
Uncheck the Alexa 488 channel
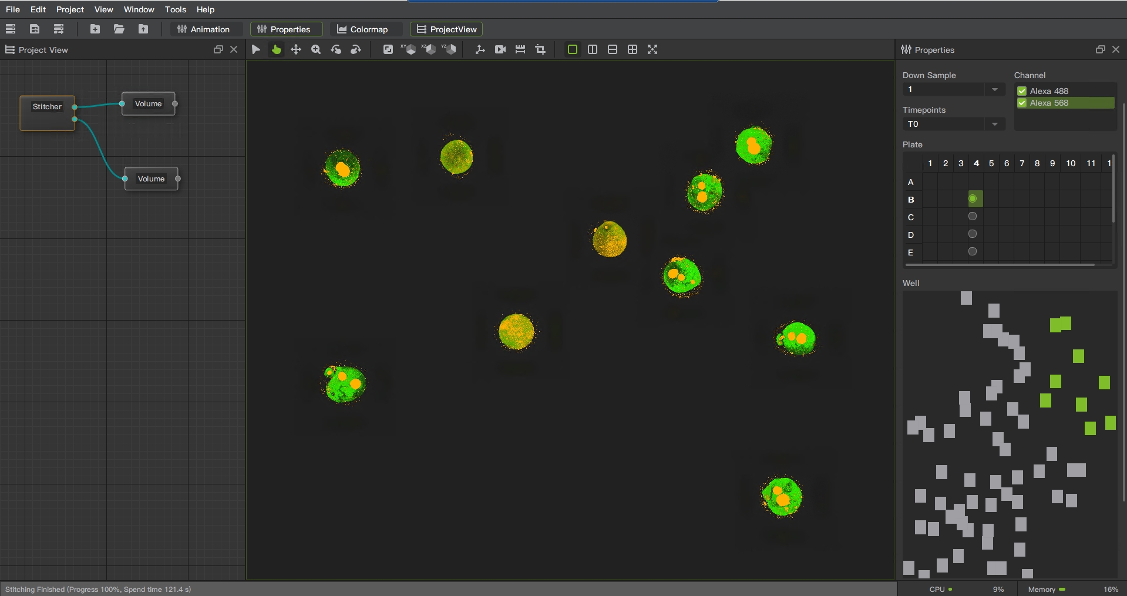(x=1022, y=91)
